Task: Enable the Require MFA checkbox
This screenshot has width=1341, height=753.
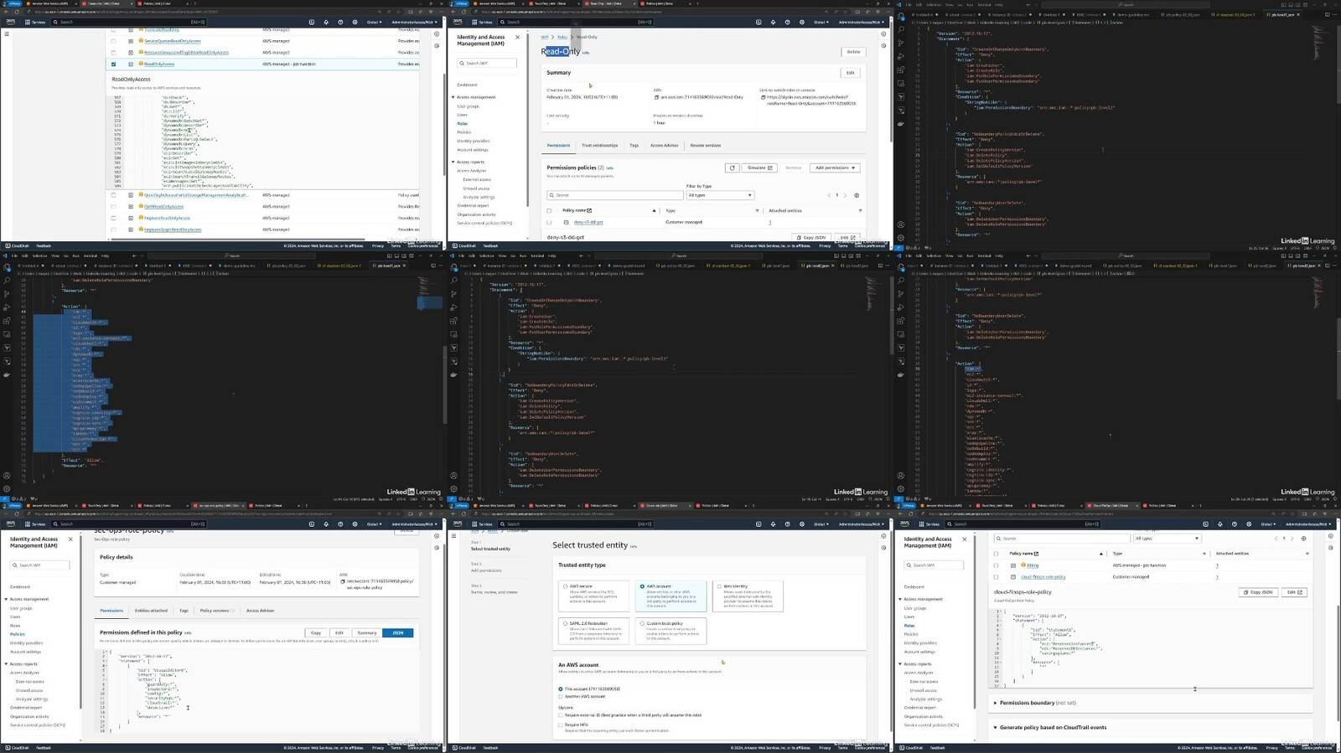Action: [x=561, y=725]
